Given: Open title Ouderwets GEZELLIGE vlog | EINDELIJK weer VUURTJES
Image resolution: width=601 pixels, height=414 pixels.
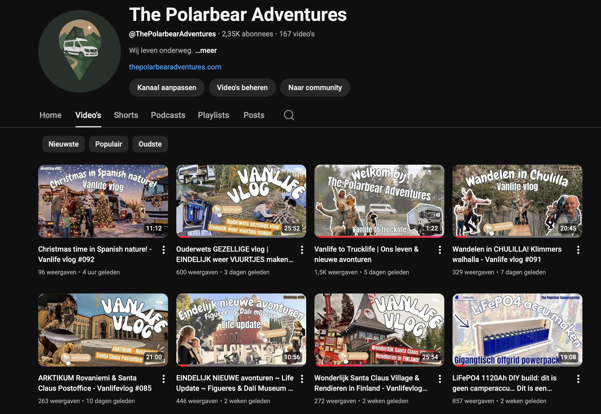Looking at the screenshot, I should (x=235, y=254).
